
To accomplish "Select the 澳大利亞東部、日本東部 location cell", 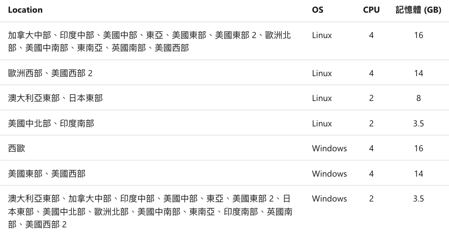I will click(x=55, y=98).
